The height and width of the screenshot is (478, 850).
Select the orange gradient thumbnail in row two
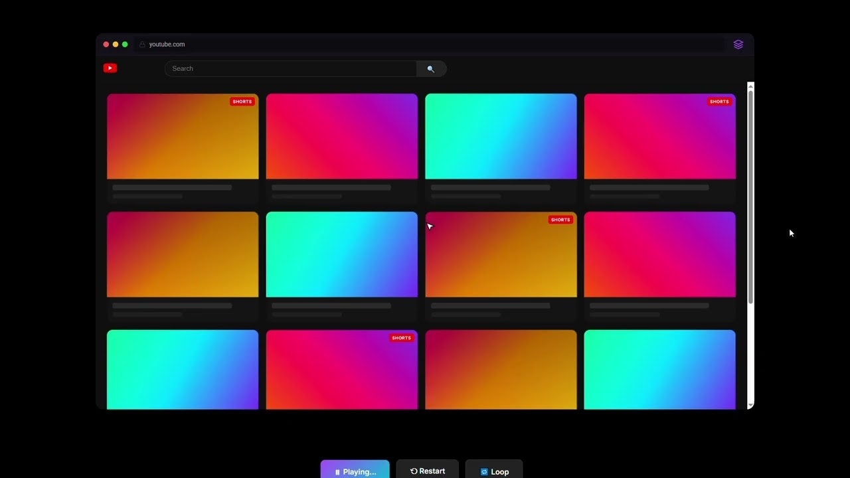tap(182, 254)
